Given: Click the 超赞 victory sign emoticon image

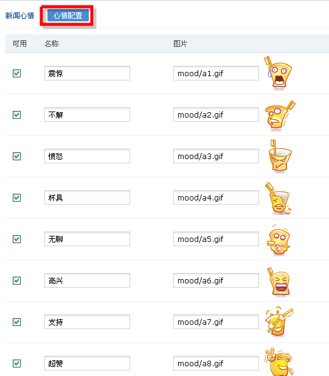Looking at the screenshot, I should point(279,361).
